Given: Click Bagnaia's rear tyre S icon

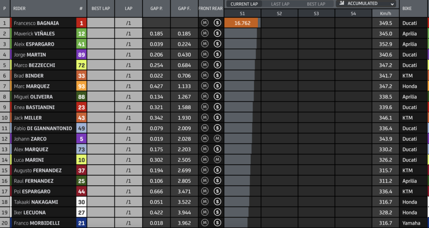Looking at the screenshot, I should [217, 23].
